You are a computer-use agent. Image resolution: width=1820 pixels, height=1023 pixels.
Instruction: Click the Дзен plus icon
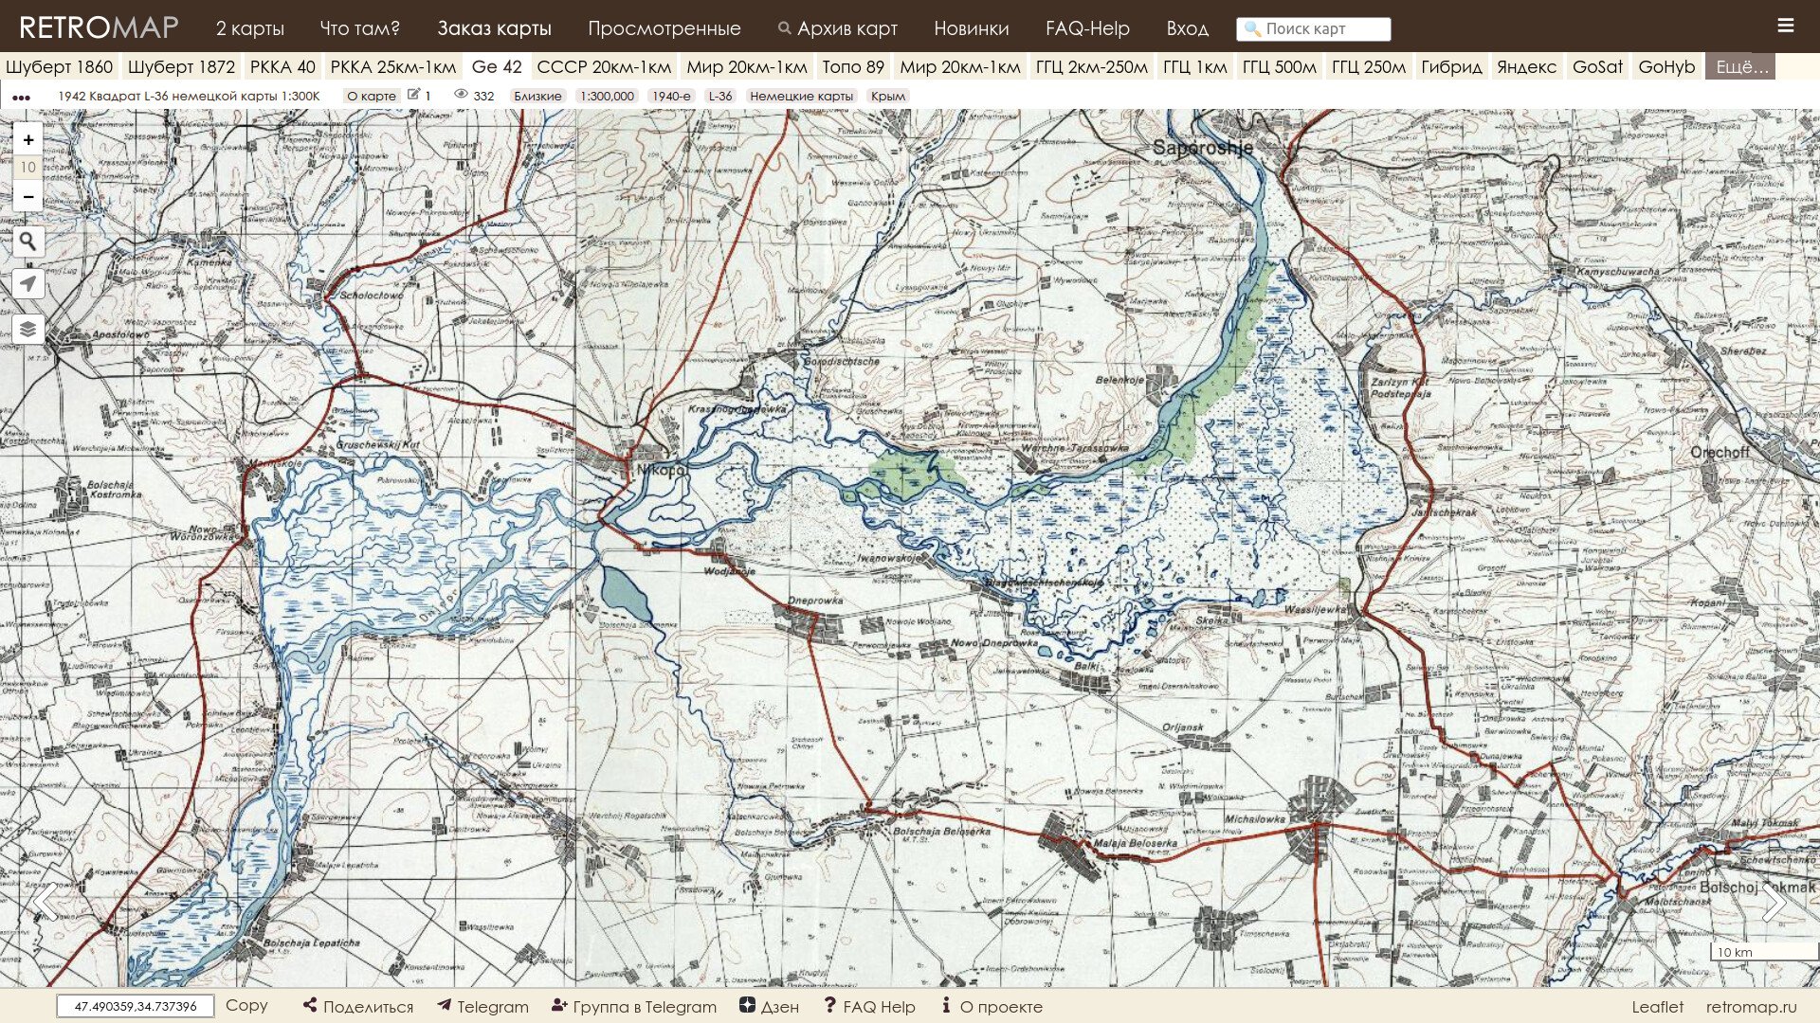tap(747, 1005)
